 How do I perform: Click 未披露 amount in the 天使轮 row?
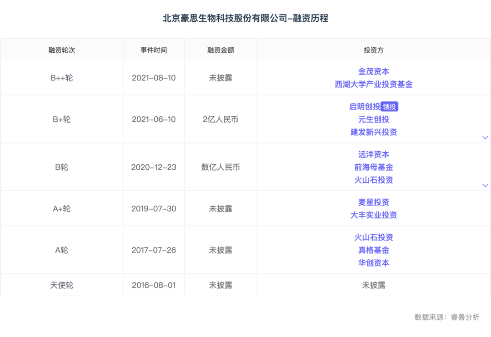click(220, 285)
